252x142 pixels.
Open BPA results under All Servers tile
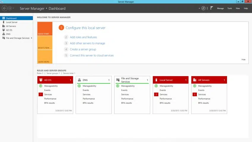(x=203, y=103)
